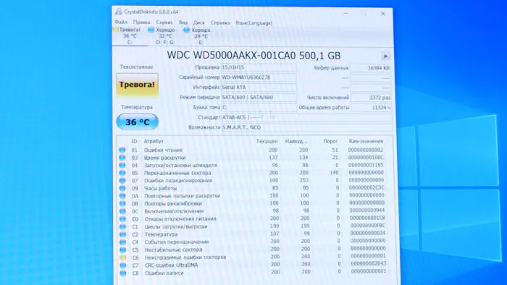
Task: Select the D: F: G: disk tab
Action: (165, 36)
